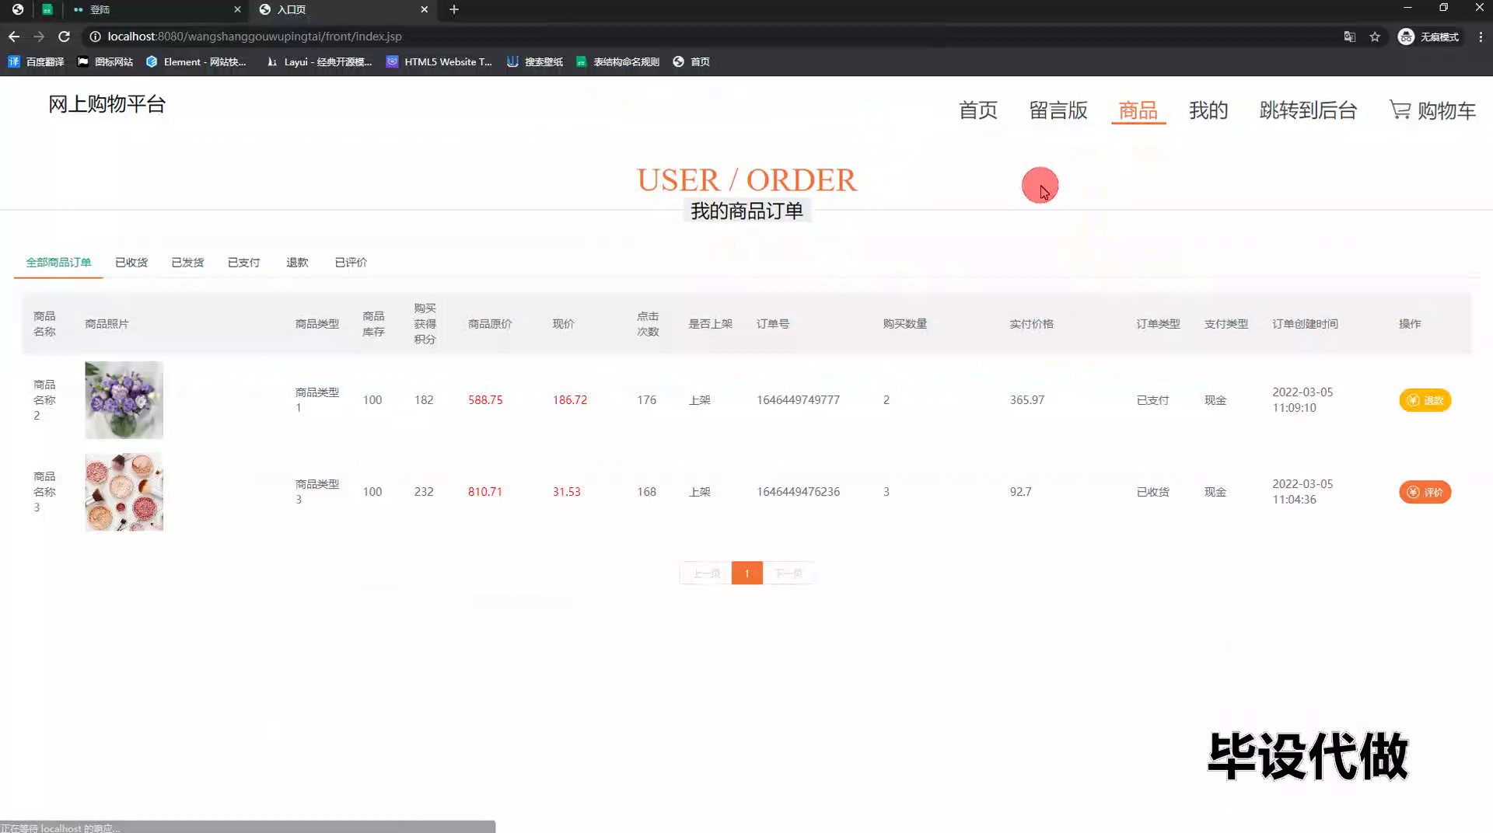Click order number 1646449476236
Viewport: 1493px width, 833px height.
pyautogui.click(x=798, y=492)
